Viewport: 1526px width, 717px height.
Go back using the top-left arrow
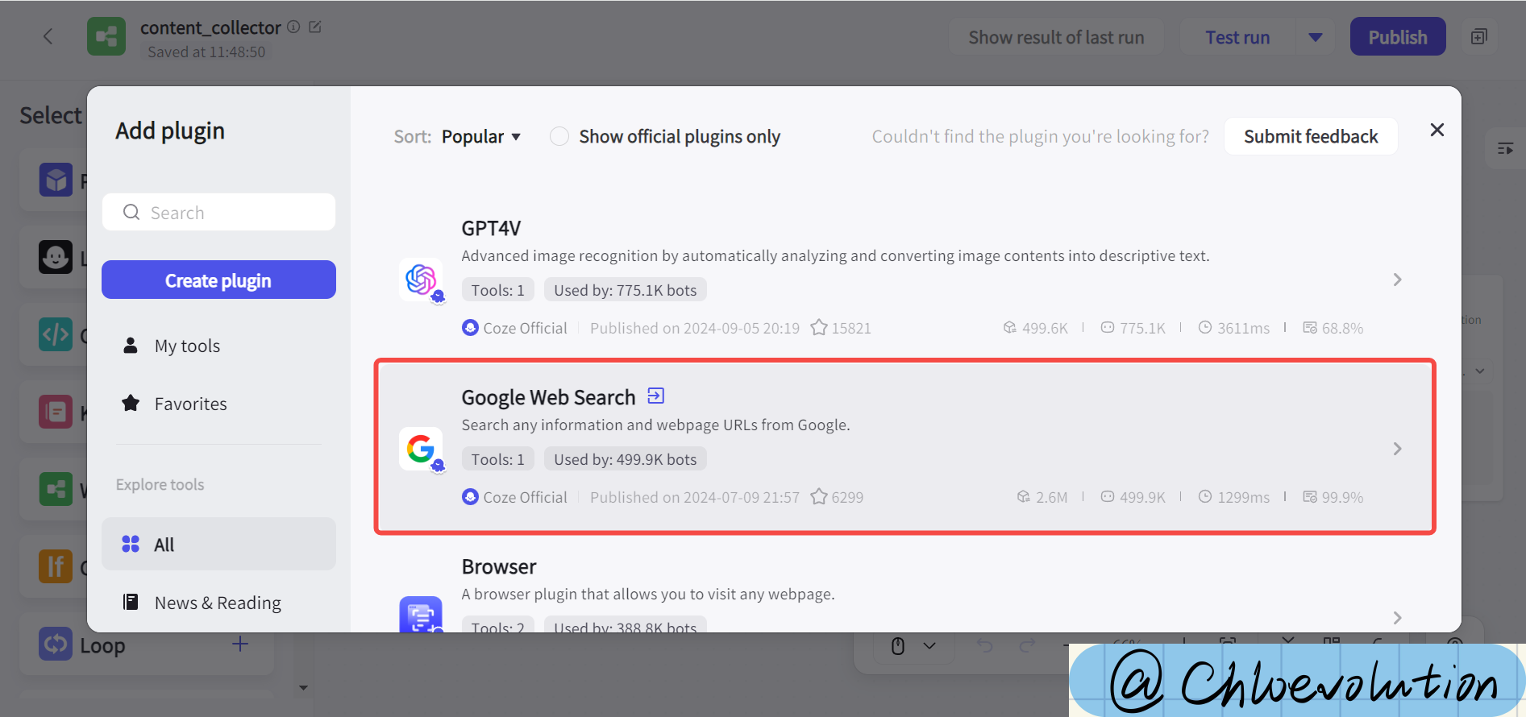48,36
